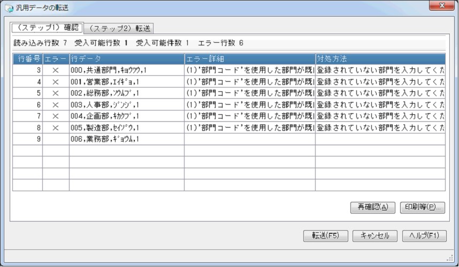Click the エラー column header
The image size is (459, 267).
pos(55,58)
